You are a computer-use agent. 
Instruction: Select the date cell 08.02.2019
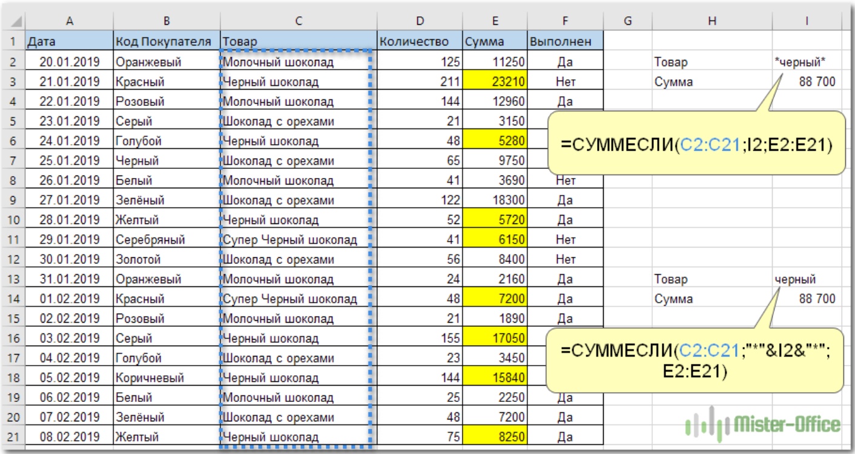click(x=70, y=437)
